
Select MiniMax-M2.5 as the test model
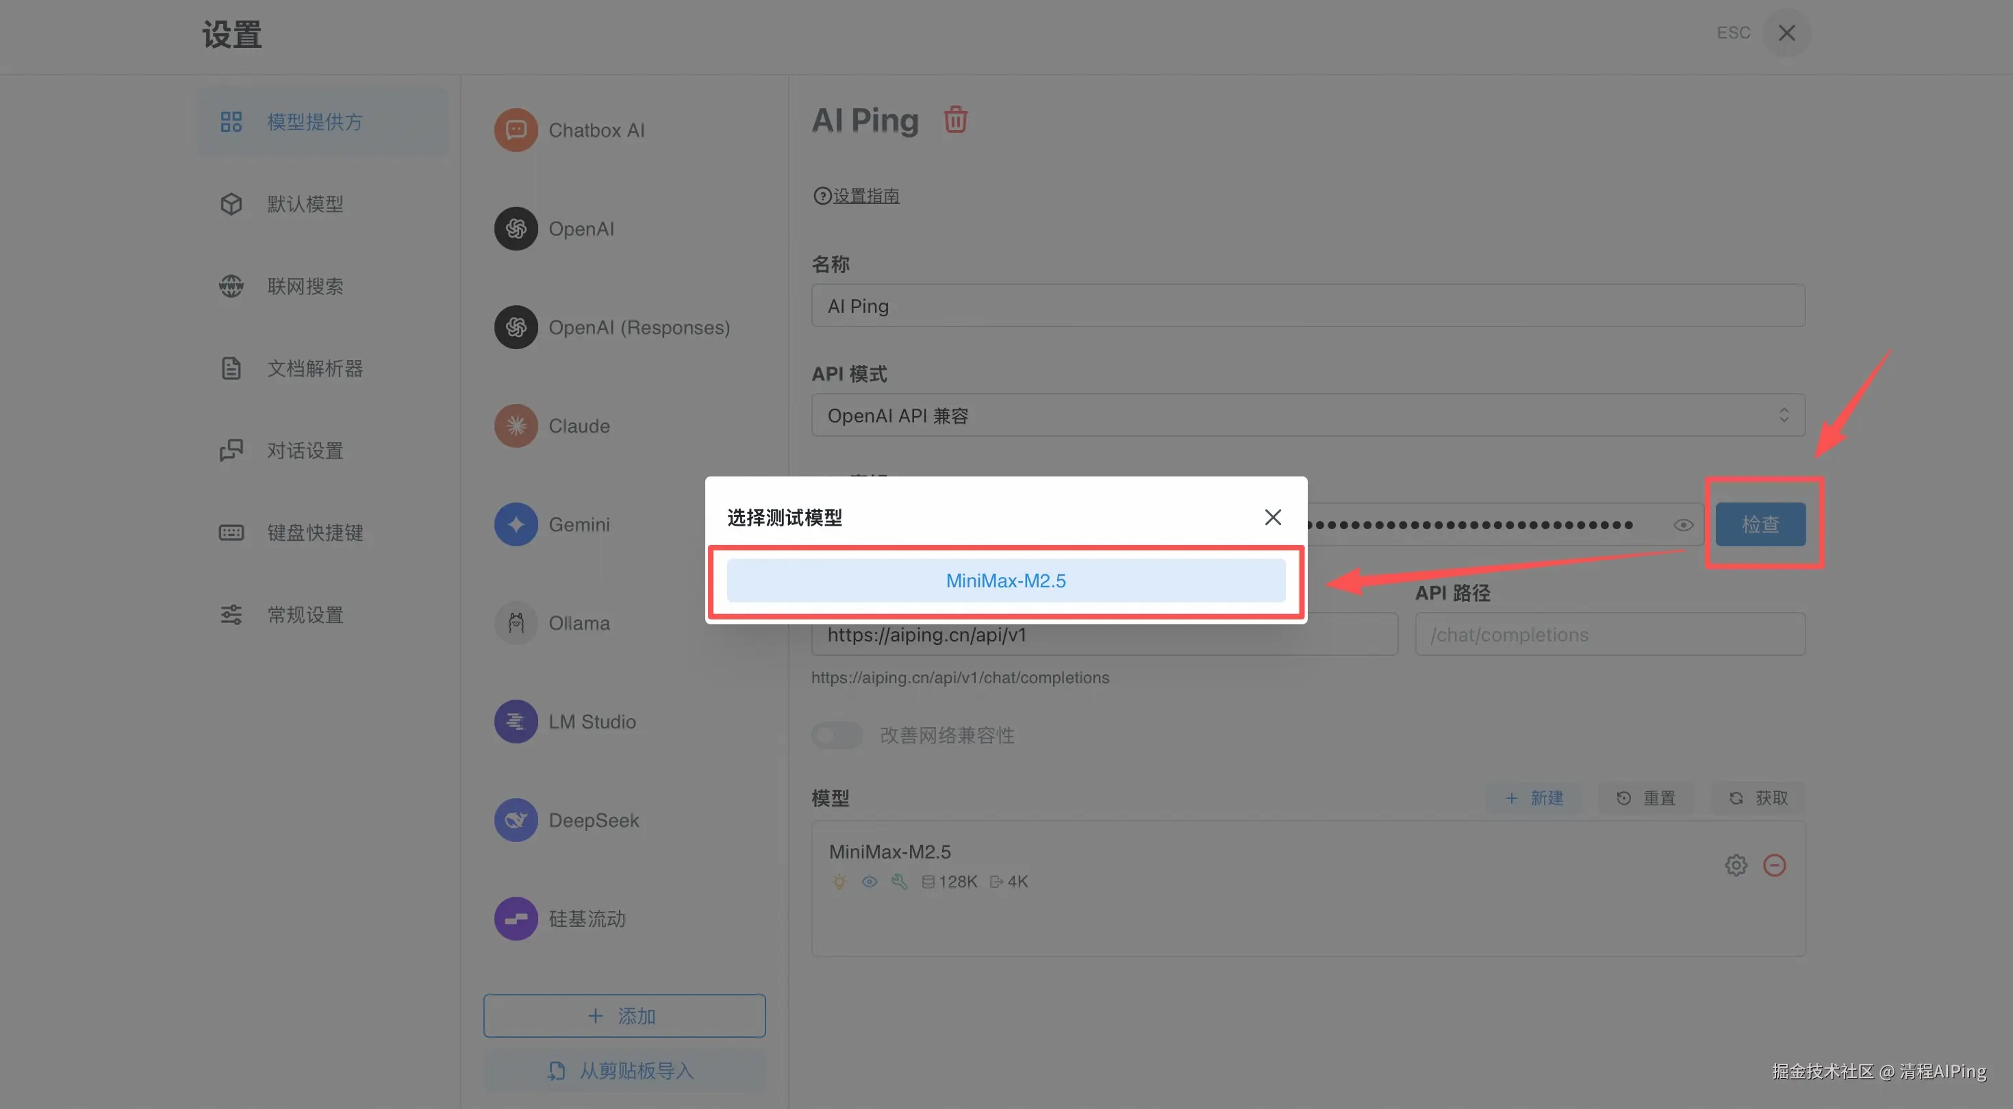point(1005,581)
